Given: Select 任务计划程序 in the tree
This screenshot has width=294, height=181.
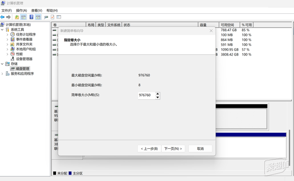Looking at the screenshot, I should [x=26, y=34].
